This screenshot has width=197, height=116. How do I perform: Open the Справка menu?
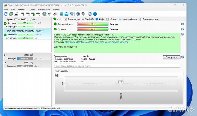[x=57, y=9]
